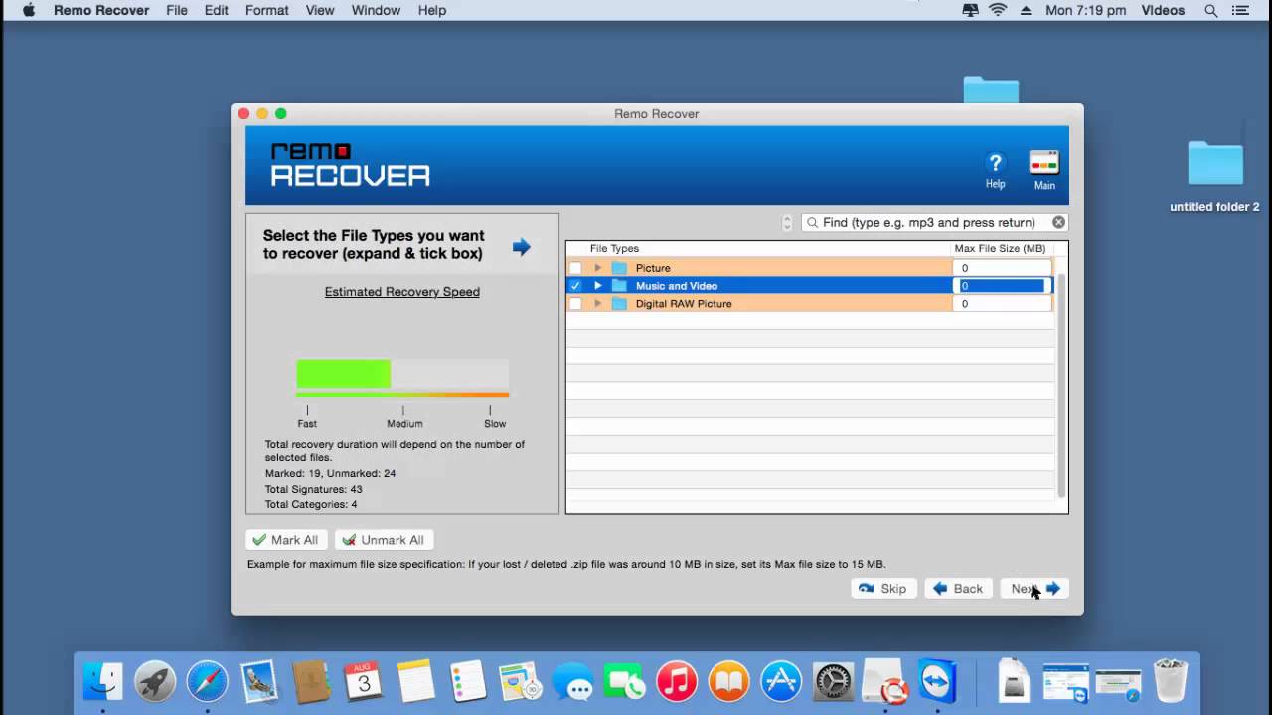This screenshot has height=715, width=1272.
Task: Open Finder from the dock
Action: point(102,681)
